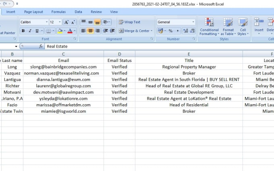The height and width of the screenshot is (171, 274).
Task: Click the Borders icon
Action: (49, 31)
